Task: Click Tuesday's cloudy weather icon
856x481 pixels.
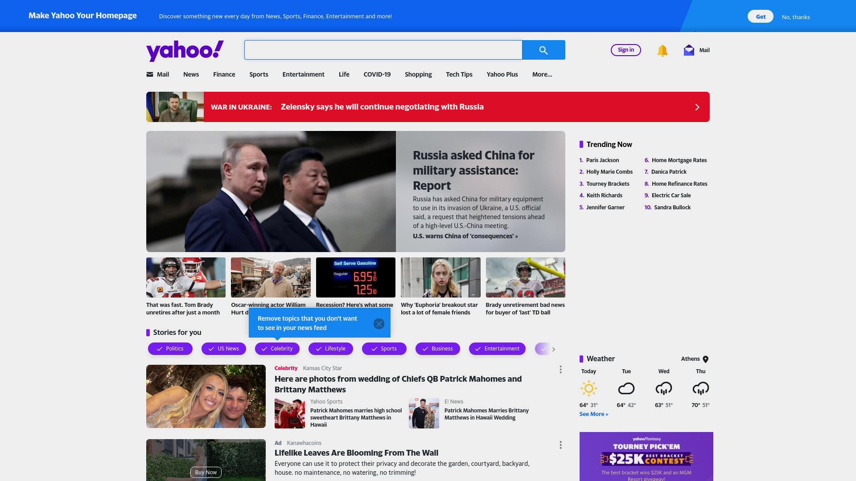Action: point(626,388)
